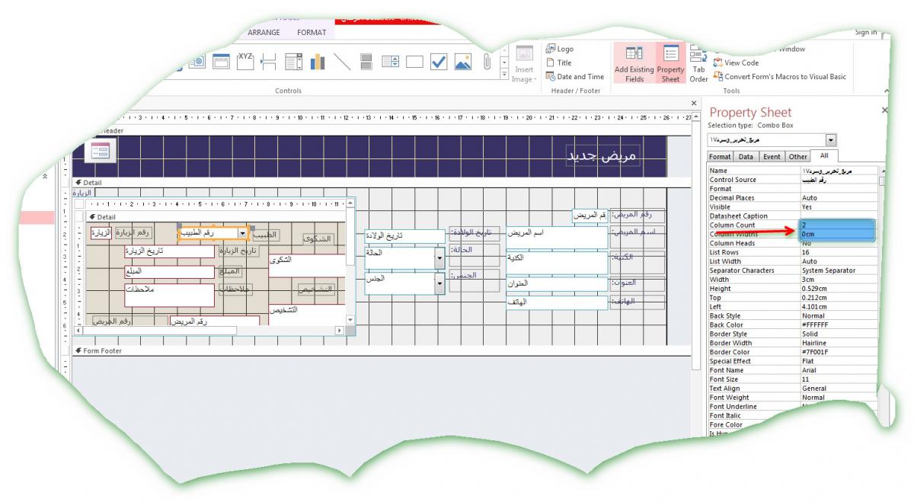The image size is (914, 502).
Task: Click the Visible property value Yes
Action: pyautogui.click(x=839, y=206)
